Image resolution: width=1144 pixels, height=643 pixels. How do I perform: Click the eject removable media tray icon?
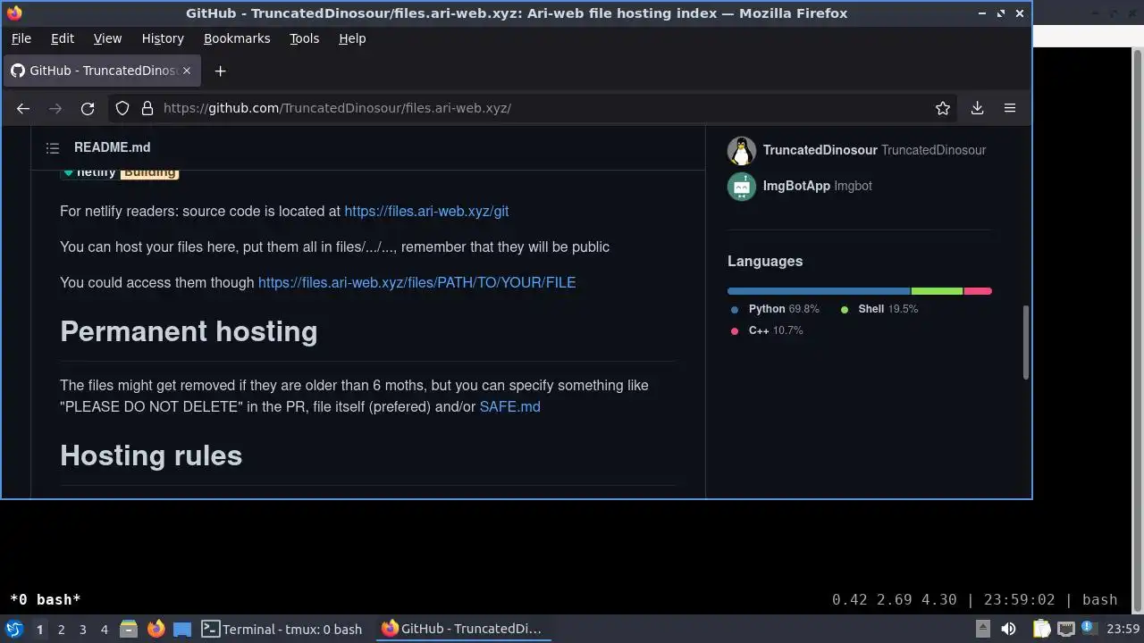pos(982,629)
